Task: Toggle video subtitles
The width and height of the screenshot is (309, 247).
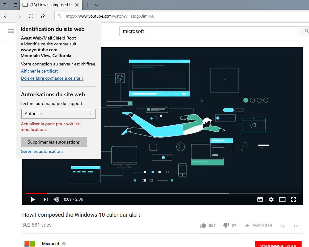Action: (260, 199)
